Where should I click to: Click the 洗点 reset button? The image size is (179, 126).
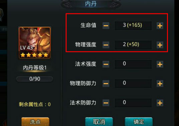click(35, 122)
